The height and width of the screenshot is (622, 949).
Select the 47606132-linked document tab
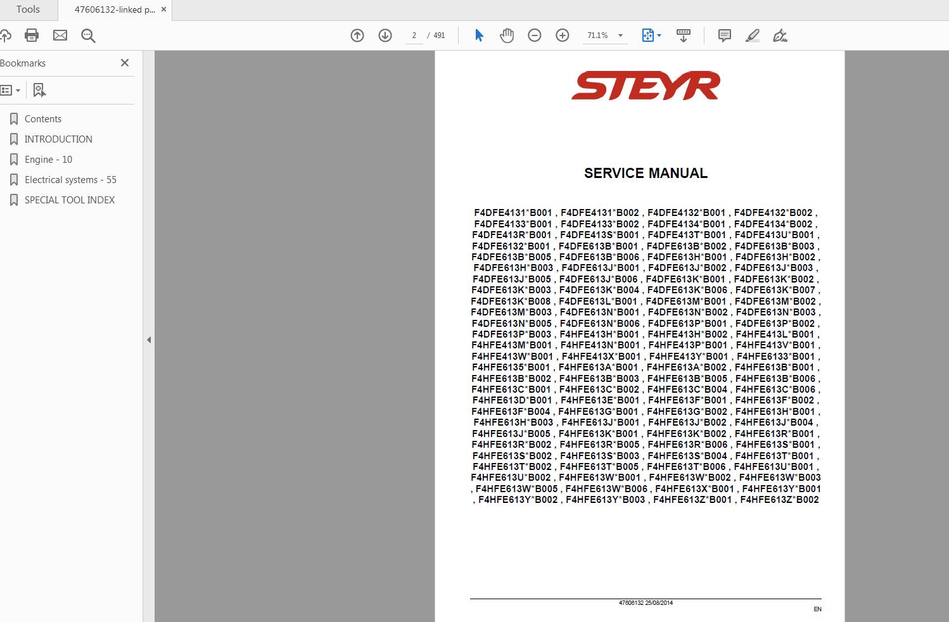click(115, 10)
